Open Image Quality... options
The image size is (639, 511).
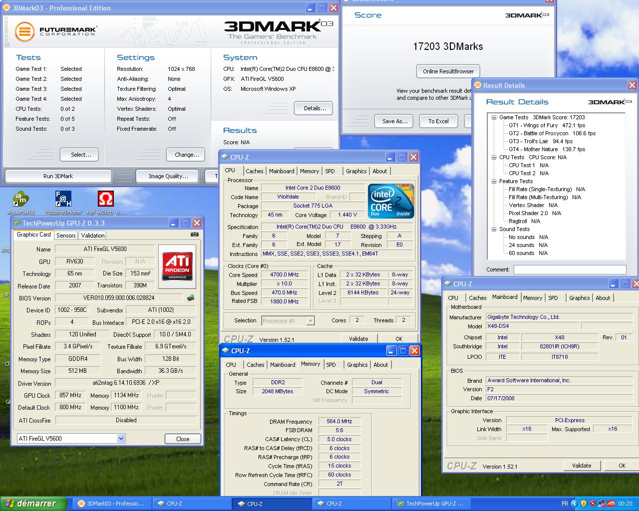tap(168, 176)
